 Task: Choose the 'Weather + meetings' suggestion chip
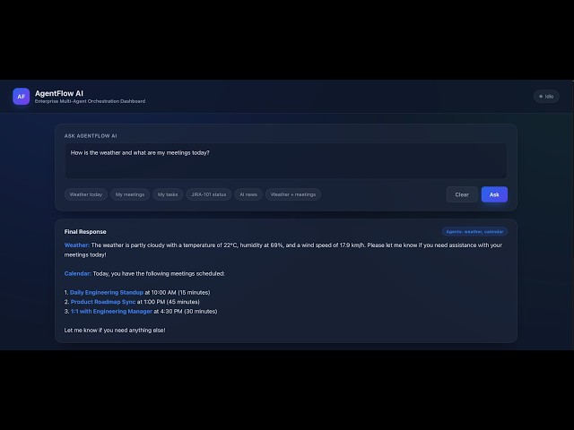coord(293,194)
